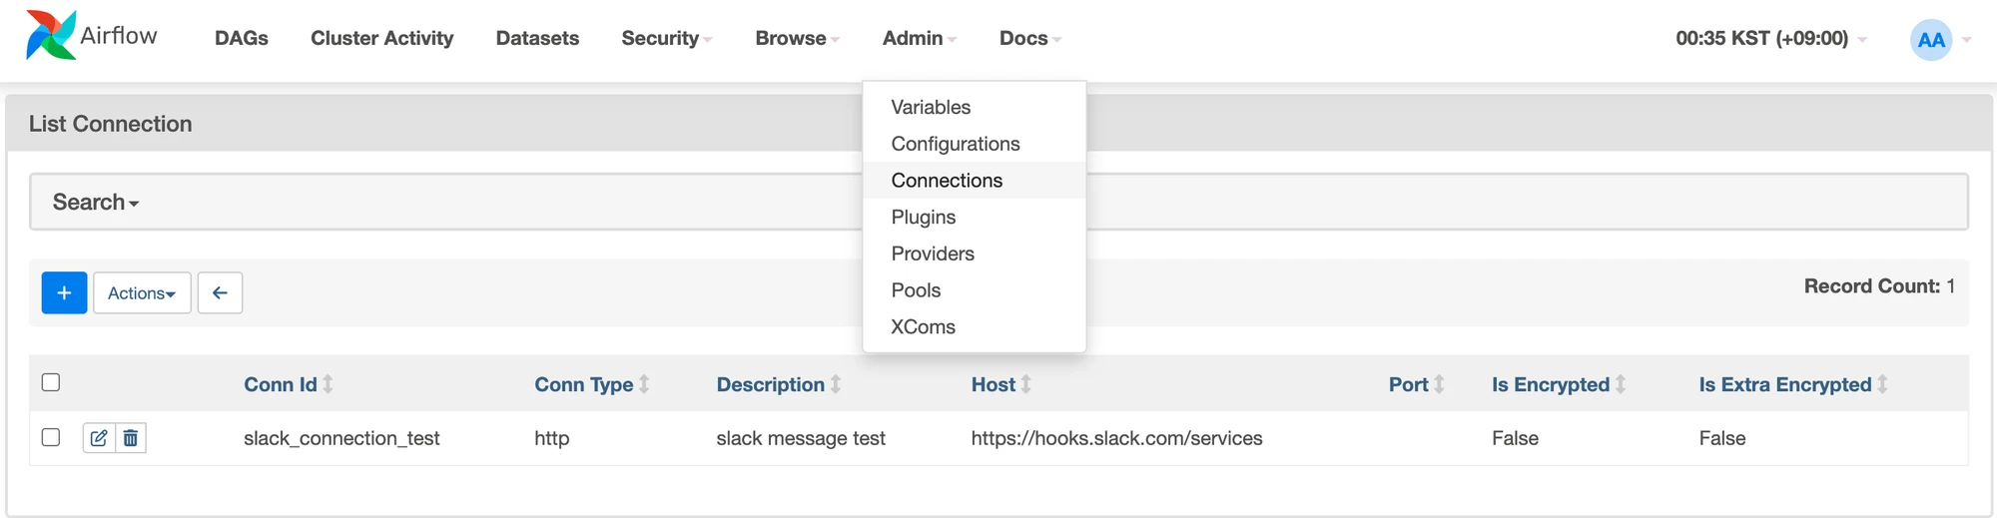
Task: Sort by Port column arrows
Action: pyautogui.click(x=1439, y=384)
